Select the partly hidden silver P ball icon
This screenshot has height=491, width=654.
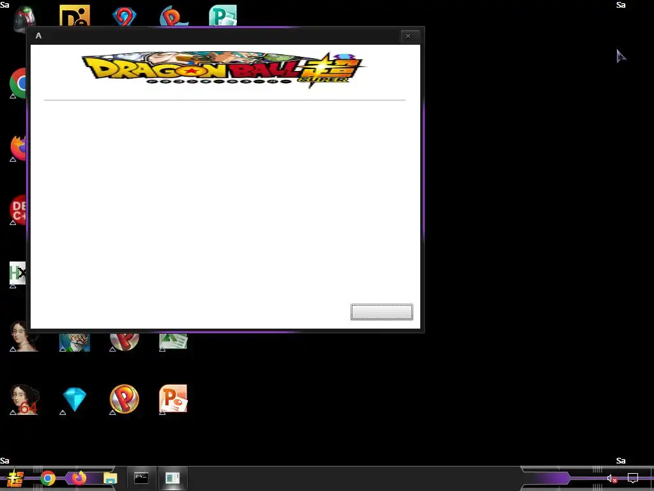(x=125, y=341)
